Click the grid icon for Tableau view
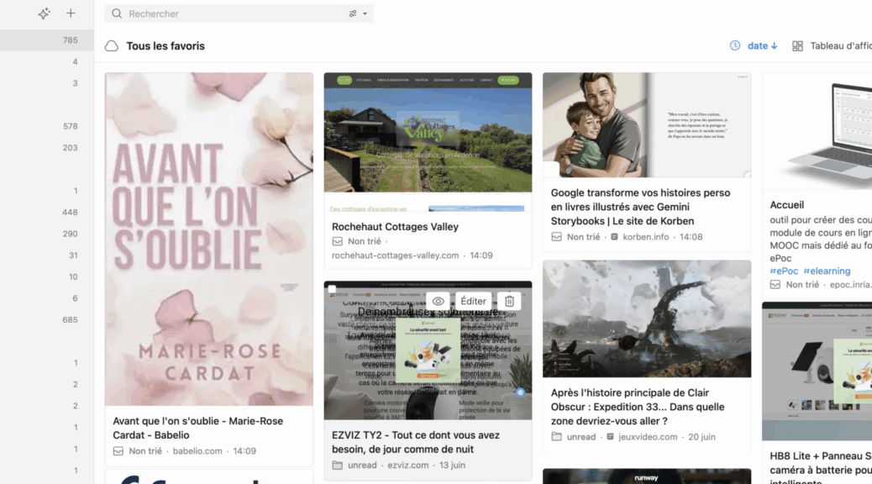872x484 pixels. (797, 46)
